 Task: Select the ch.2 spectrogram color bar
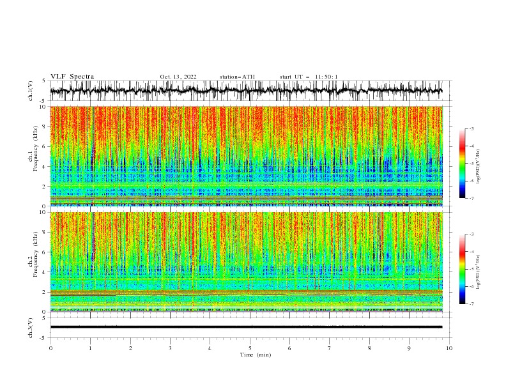[463, 269]
